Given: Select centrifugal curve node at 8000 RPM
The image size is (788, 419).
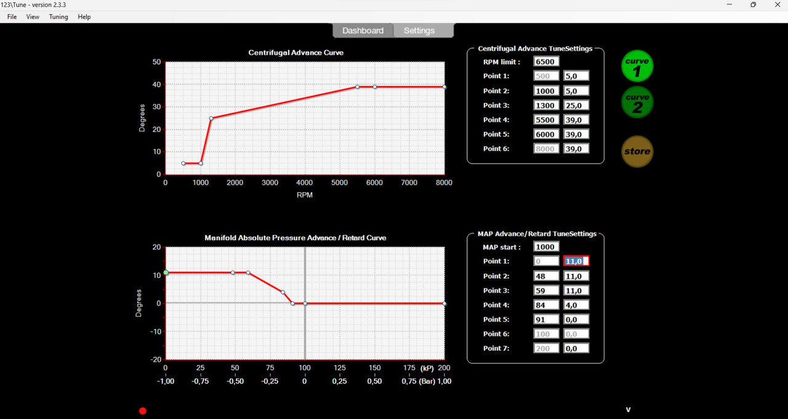Looking at the screenshot, I should [444, 87].
